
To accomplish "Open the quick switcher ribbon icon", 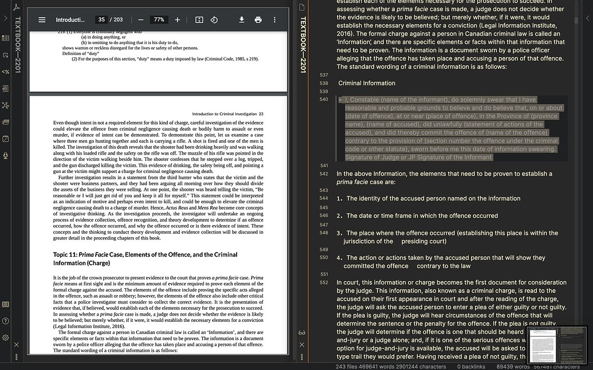I will click(x=5, y=55).
